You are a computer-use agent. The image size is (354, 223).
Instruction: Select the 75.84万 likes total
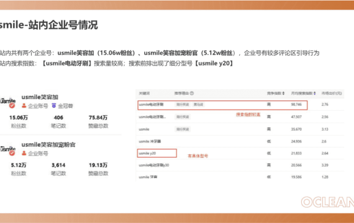pos(98,118)
